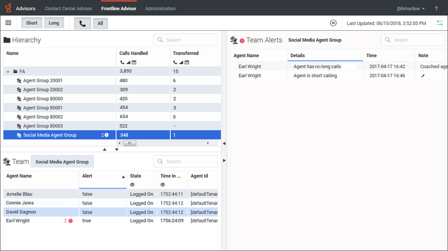
Task: Select Agent Group 80000 row
Action: tap(112, 99)
